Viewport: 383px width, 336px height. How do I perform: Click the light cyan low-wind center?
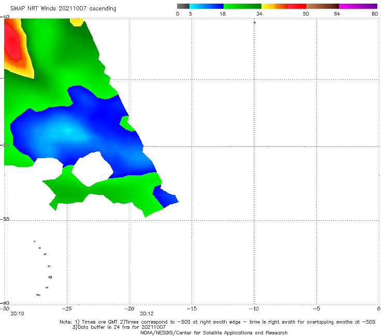pyautogui.click(x=67, y=132)
